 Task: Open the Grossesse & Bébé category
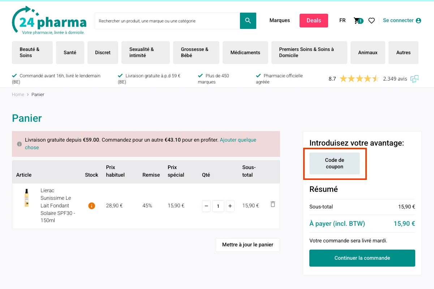pyautogui.click(x=196, y=52)
